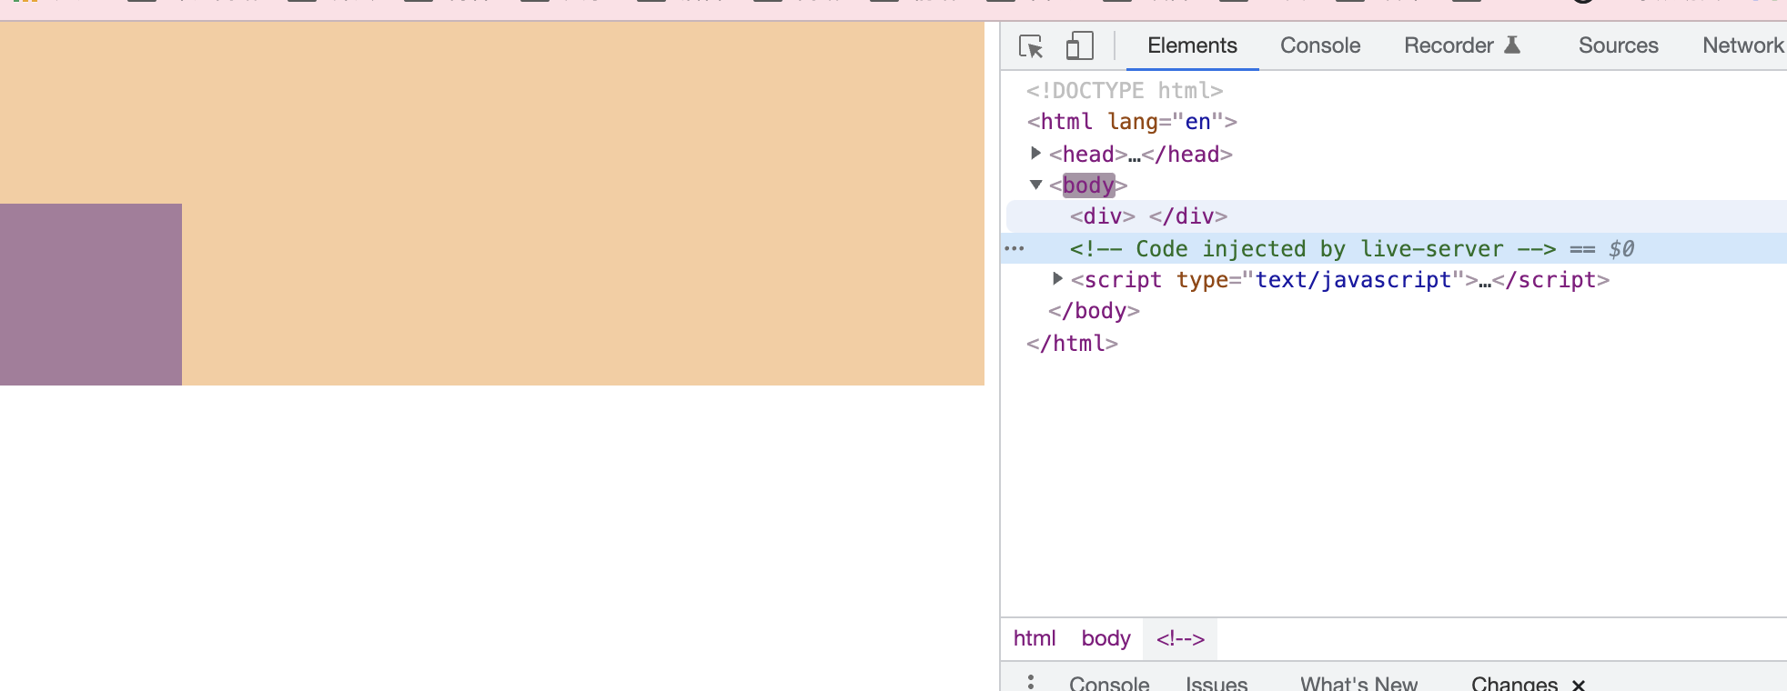This screenshot has height=691, width=1787.
Task: Toggle the device toolbar icon
Action: coord(1079,45)
